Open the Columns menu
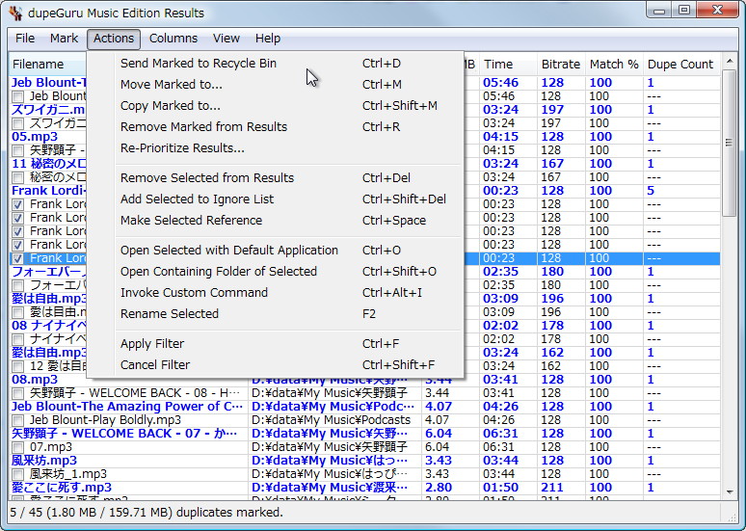 [173, 39]
